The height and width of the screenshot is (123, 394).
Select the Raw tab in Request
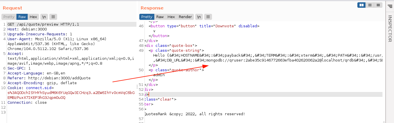click(22, 17)
